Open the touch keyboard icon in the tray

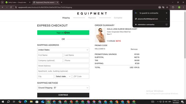point(153,102)
